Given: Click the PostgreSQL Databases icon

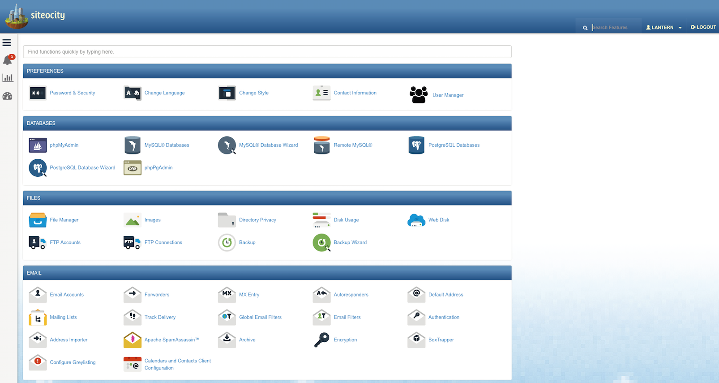Looking at the screenshot, I should point(416,145).
